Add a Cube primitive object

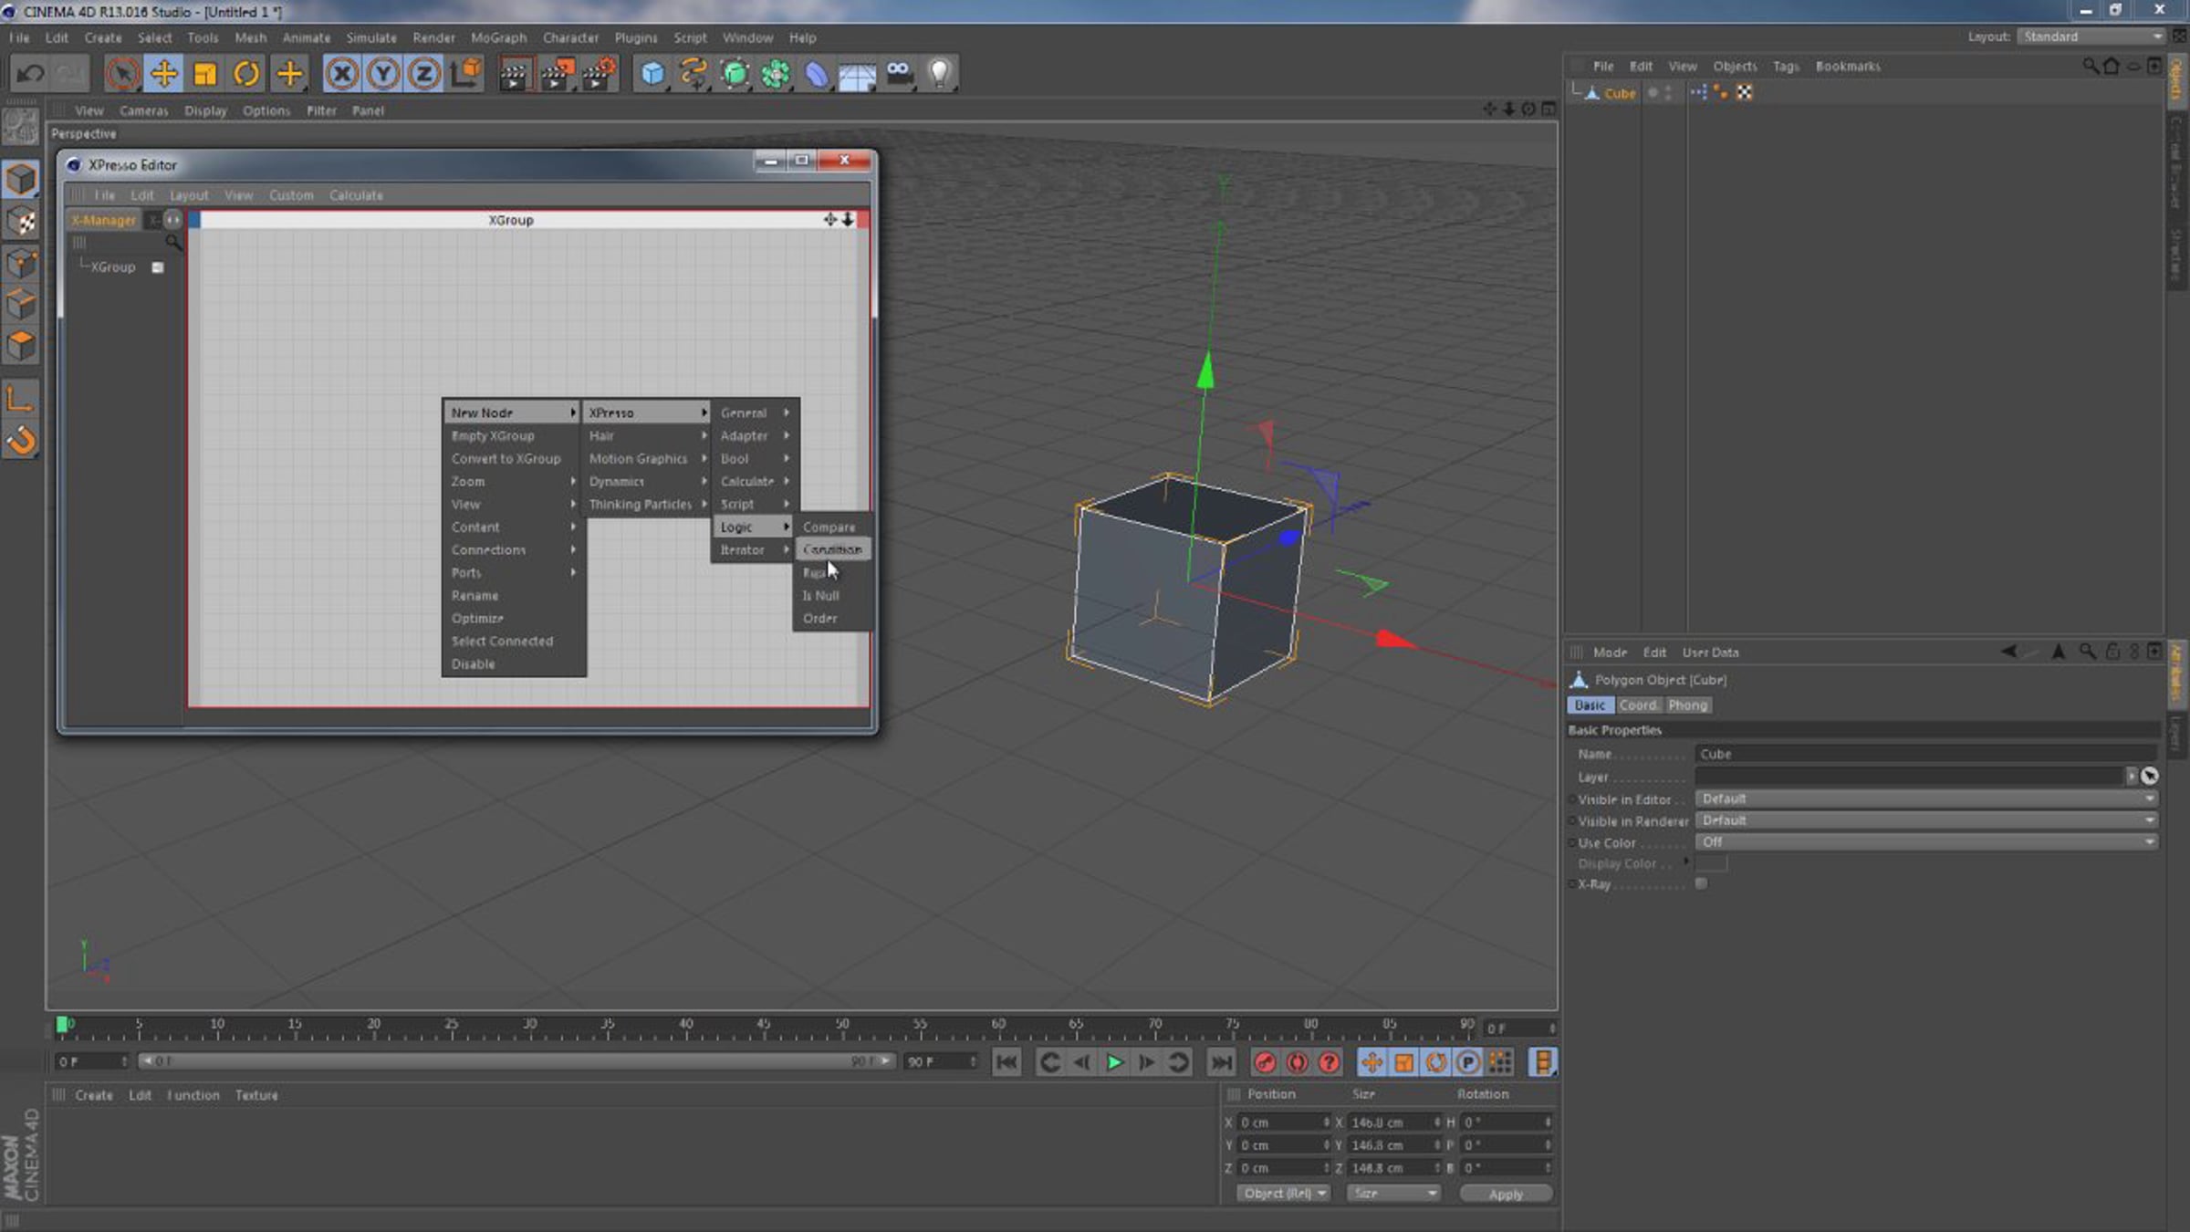click(x=652, y=73)
